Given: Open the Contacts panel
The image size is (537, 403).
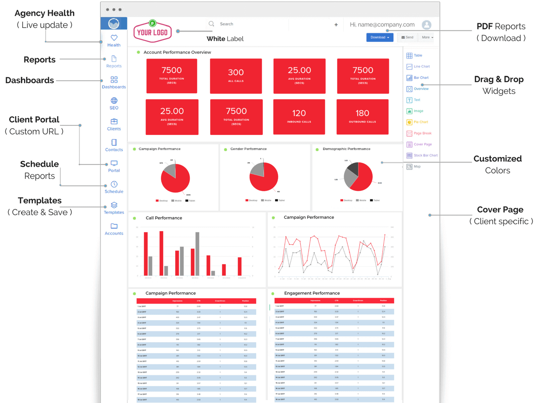Looking at the screenshot, I should coord(114,144).
